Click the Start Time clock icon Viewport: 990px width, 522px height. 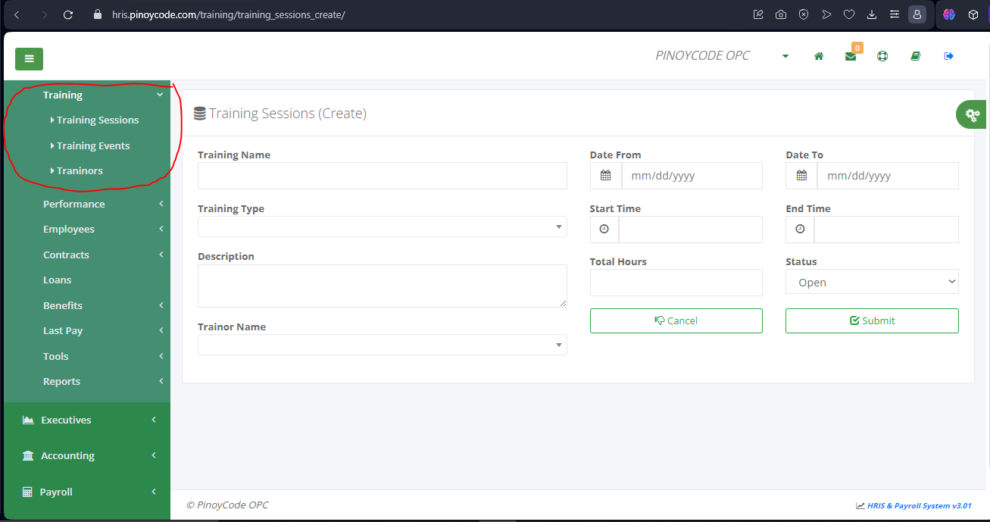604,230
